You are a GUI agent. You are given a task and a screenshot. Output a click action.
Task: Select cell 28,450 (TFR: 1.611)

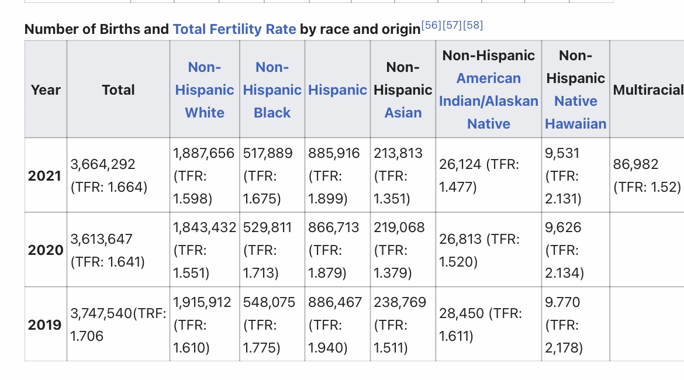click(489, 324)
